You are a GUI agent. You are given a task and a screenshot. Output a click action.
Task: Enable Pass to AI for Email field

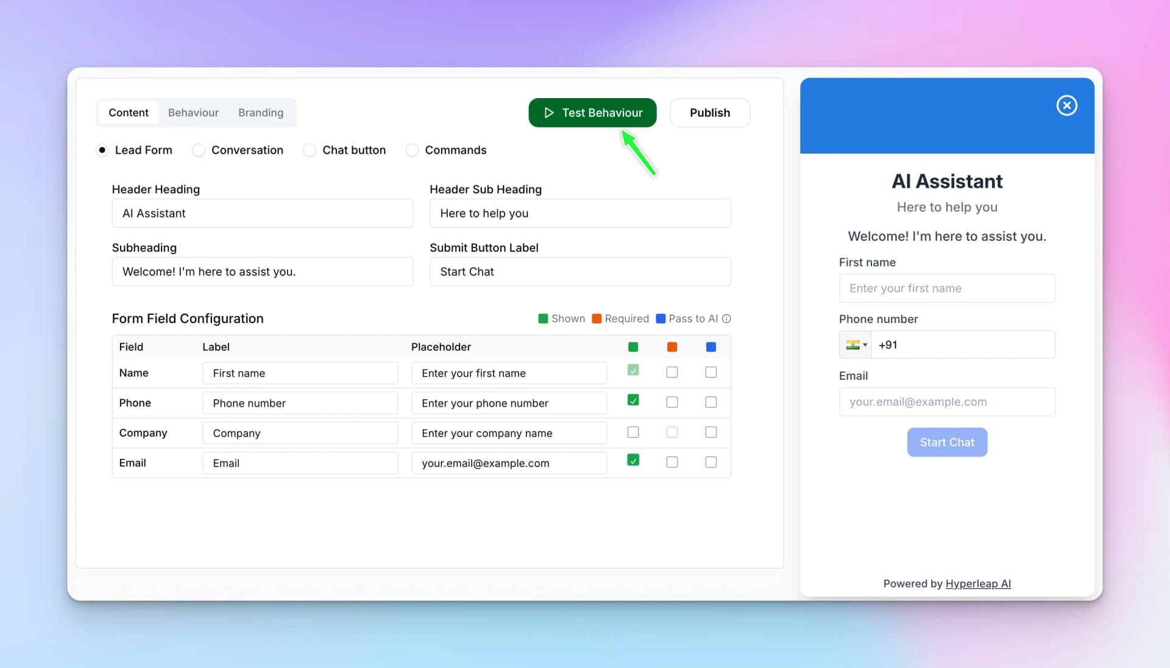711,462
